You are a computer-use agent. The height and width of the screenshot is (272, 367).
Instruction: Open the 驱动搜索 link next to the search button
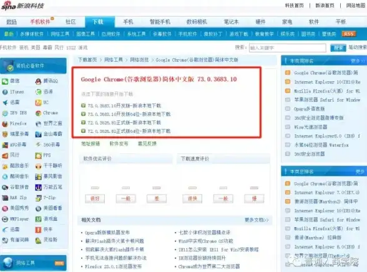(358, 47)
